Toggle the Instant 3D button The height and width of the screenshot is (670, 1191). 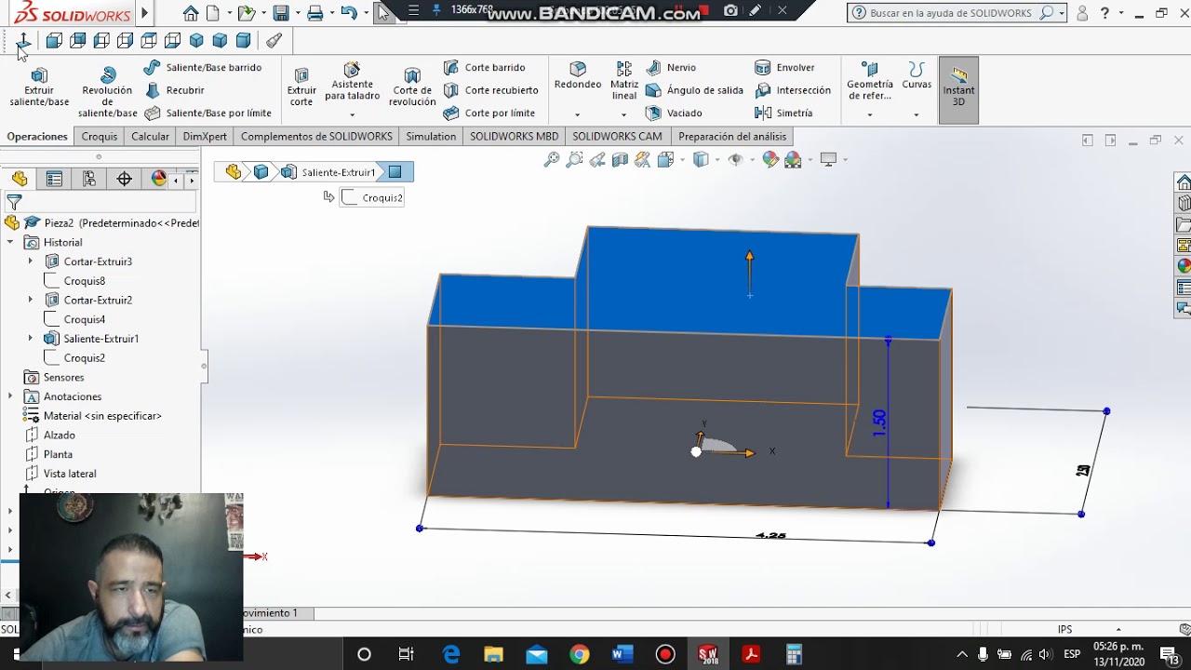click(958, 89)
